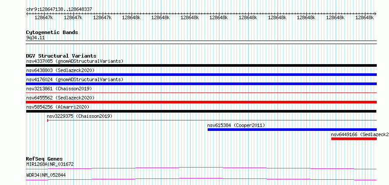Click the nsv615384 (Cooper2011) label

[236, 125]
